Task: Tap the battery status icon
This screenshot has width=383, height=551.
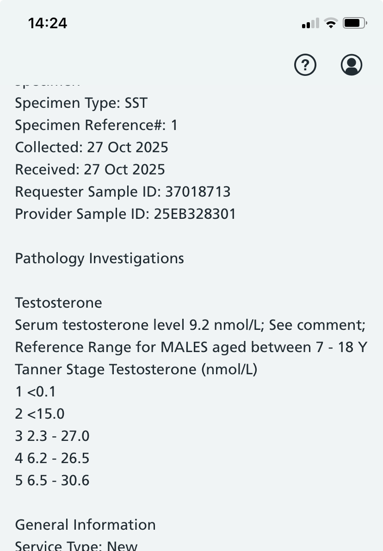Action: (355, 23)
